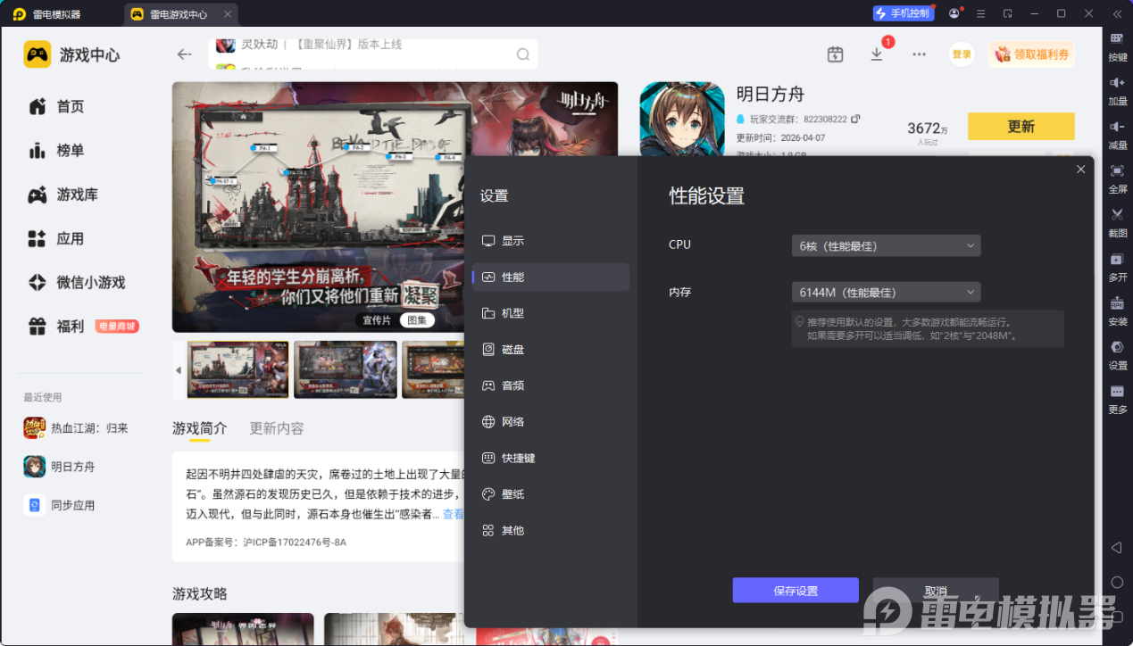Screen dimensions: 1133x646
Task: Click the 保存设置 button
Action: 796,591
